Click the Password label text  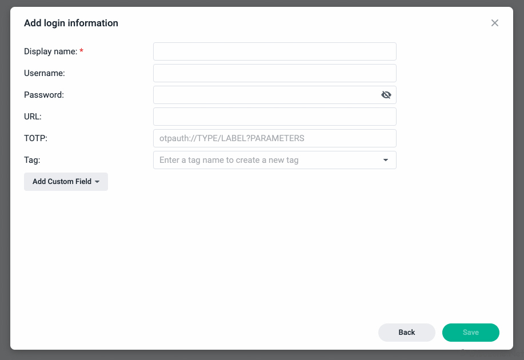point(44,95)
